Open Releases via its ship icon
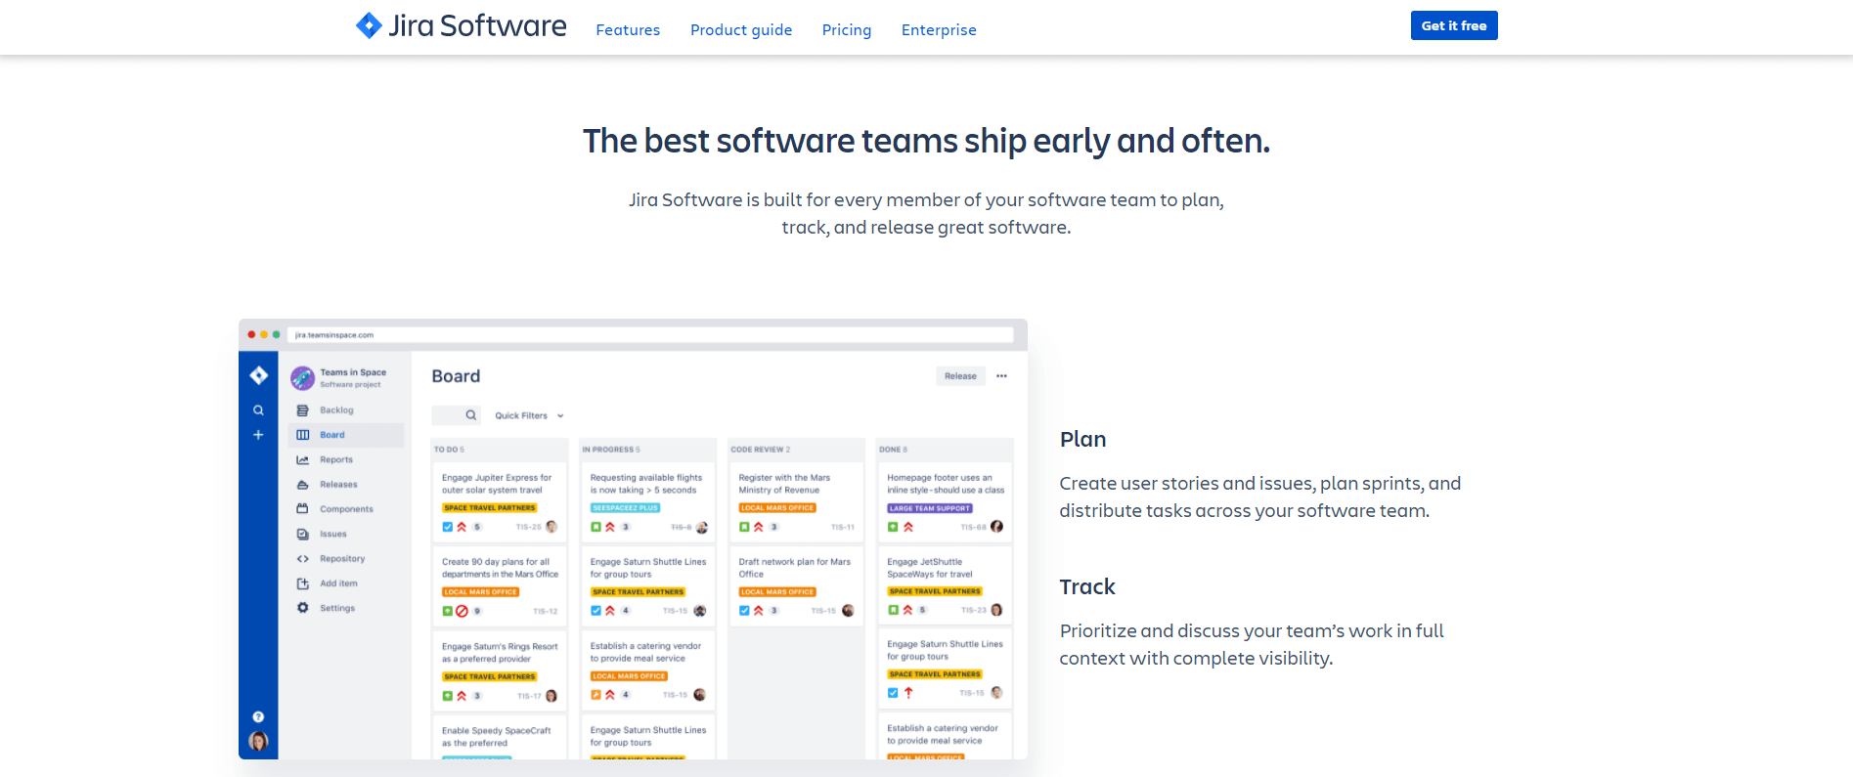The image size is (1853, 777). [x=302, y=485]
